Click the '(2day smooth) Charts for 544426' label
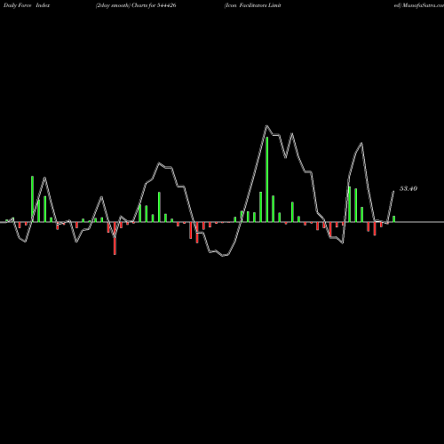Image resolution: width=444 pixels, height=444 pixels. 136,5
